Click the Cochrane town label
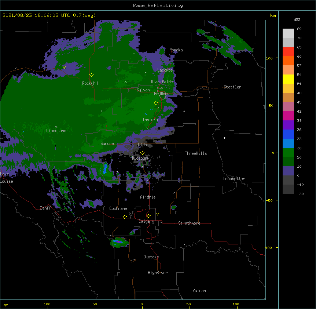 click(118, 208)
